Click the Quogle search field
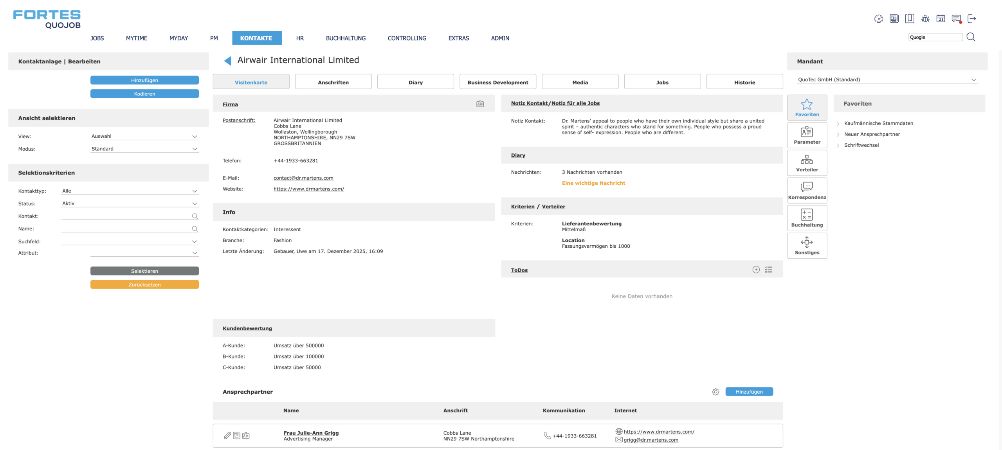The width and height of the screenshot is (1002, 450). (x=935, y=37)
